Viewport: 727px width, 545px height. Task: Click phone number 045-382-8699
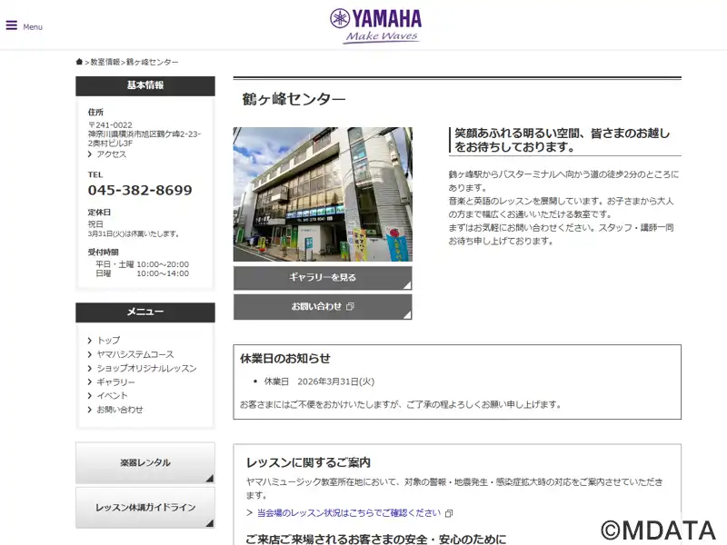point(140,190)
